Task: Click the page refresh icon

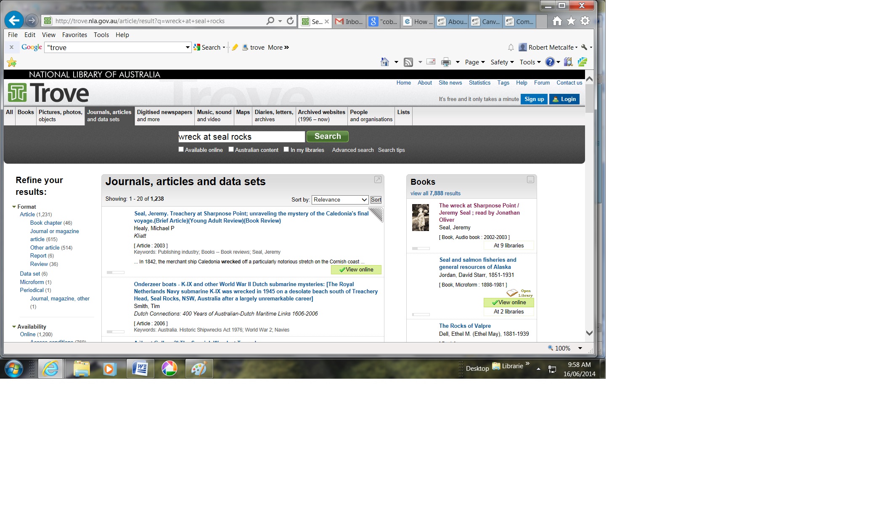Action: [x=290, y=21]
